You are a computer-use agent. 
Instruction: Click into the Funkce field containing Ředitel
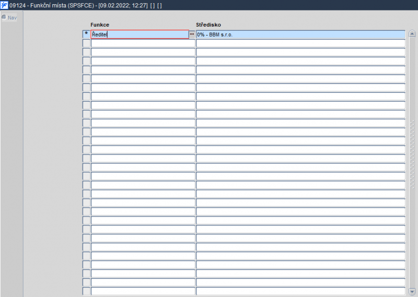(x=140, y=34)
